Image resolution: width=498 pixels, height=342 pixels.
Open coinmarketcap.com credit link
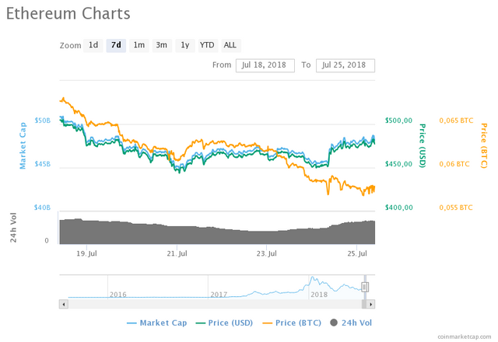tap(463, 336)
